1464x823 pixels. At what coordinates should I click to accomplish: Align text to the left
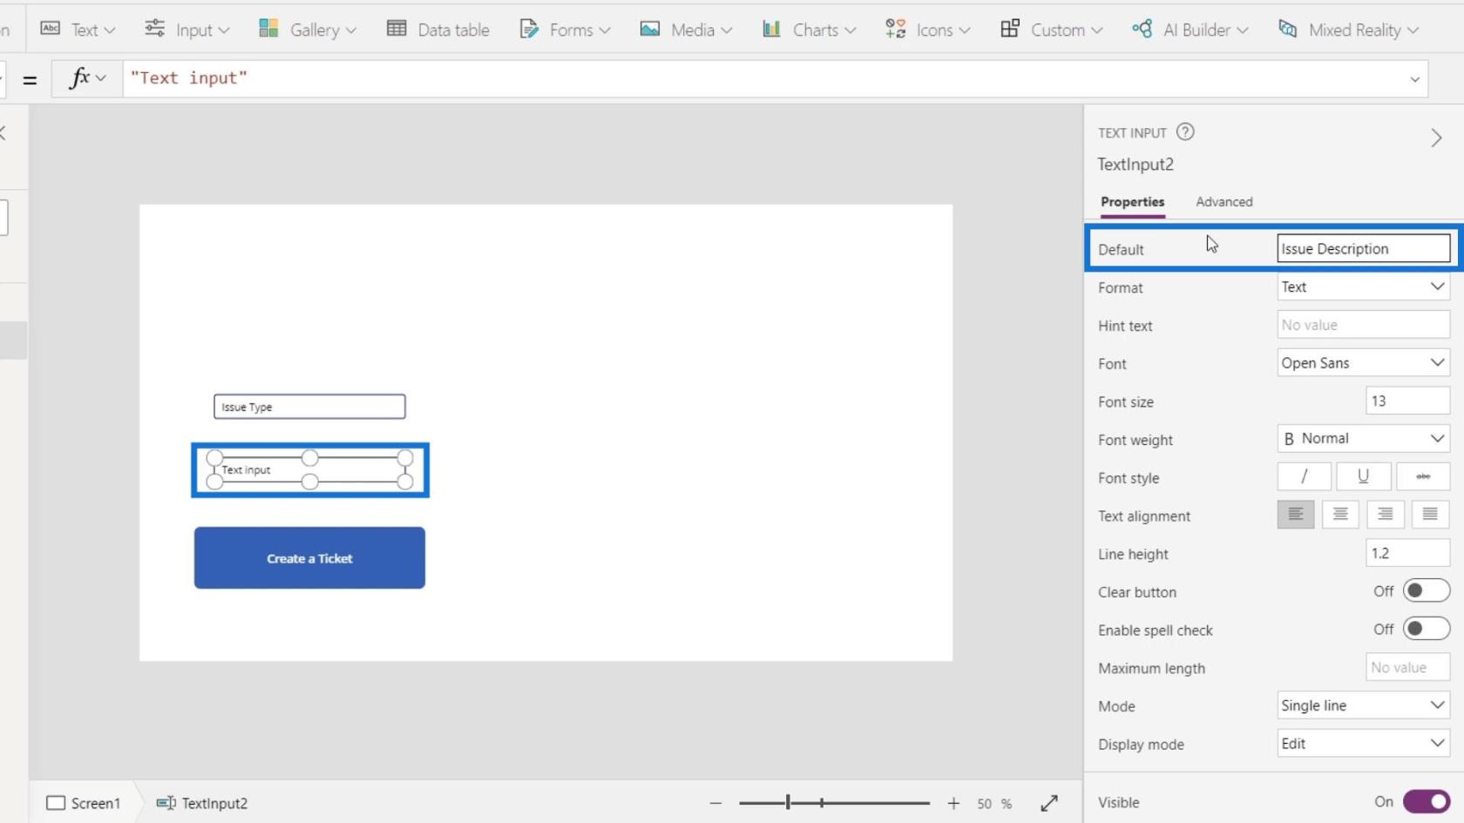pos(1296,515)
